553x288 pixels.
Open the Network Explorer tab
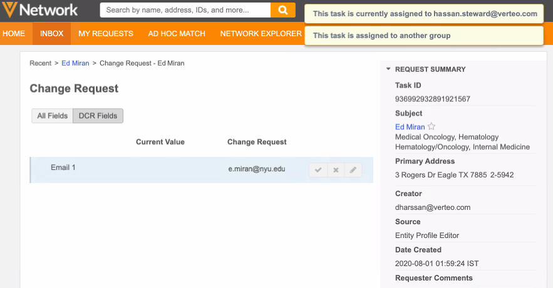point(261,34)
